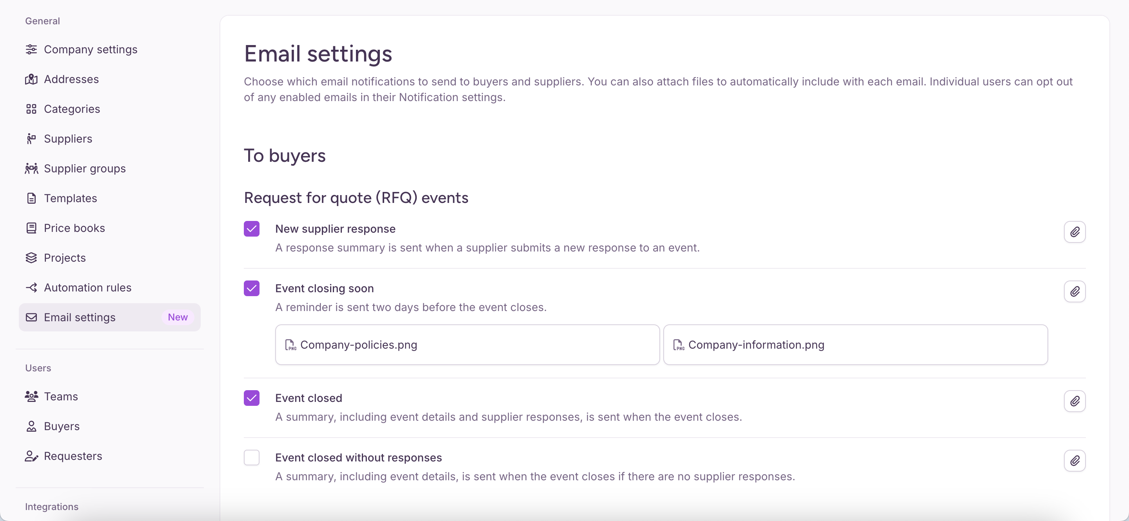Go to Projects page
The image size is (1129, 521).
(x=110, y=258)
